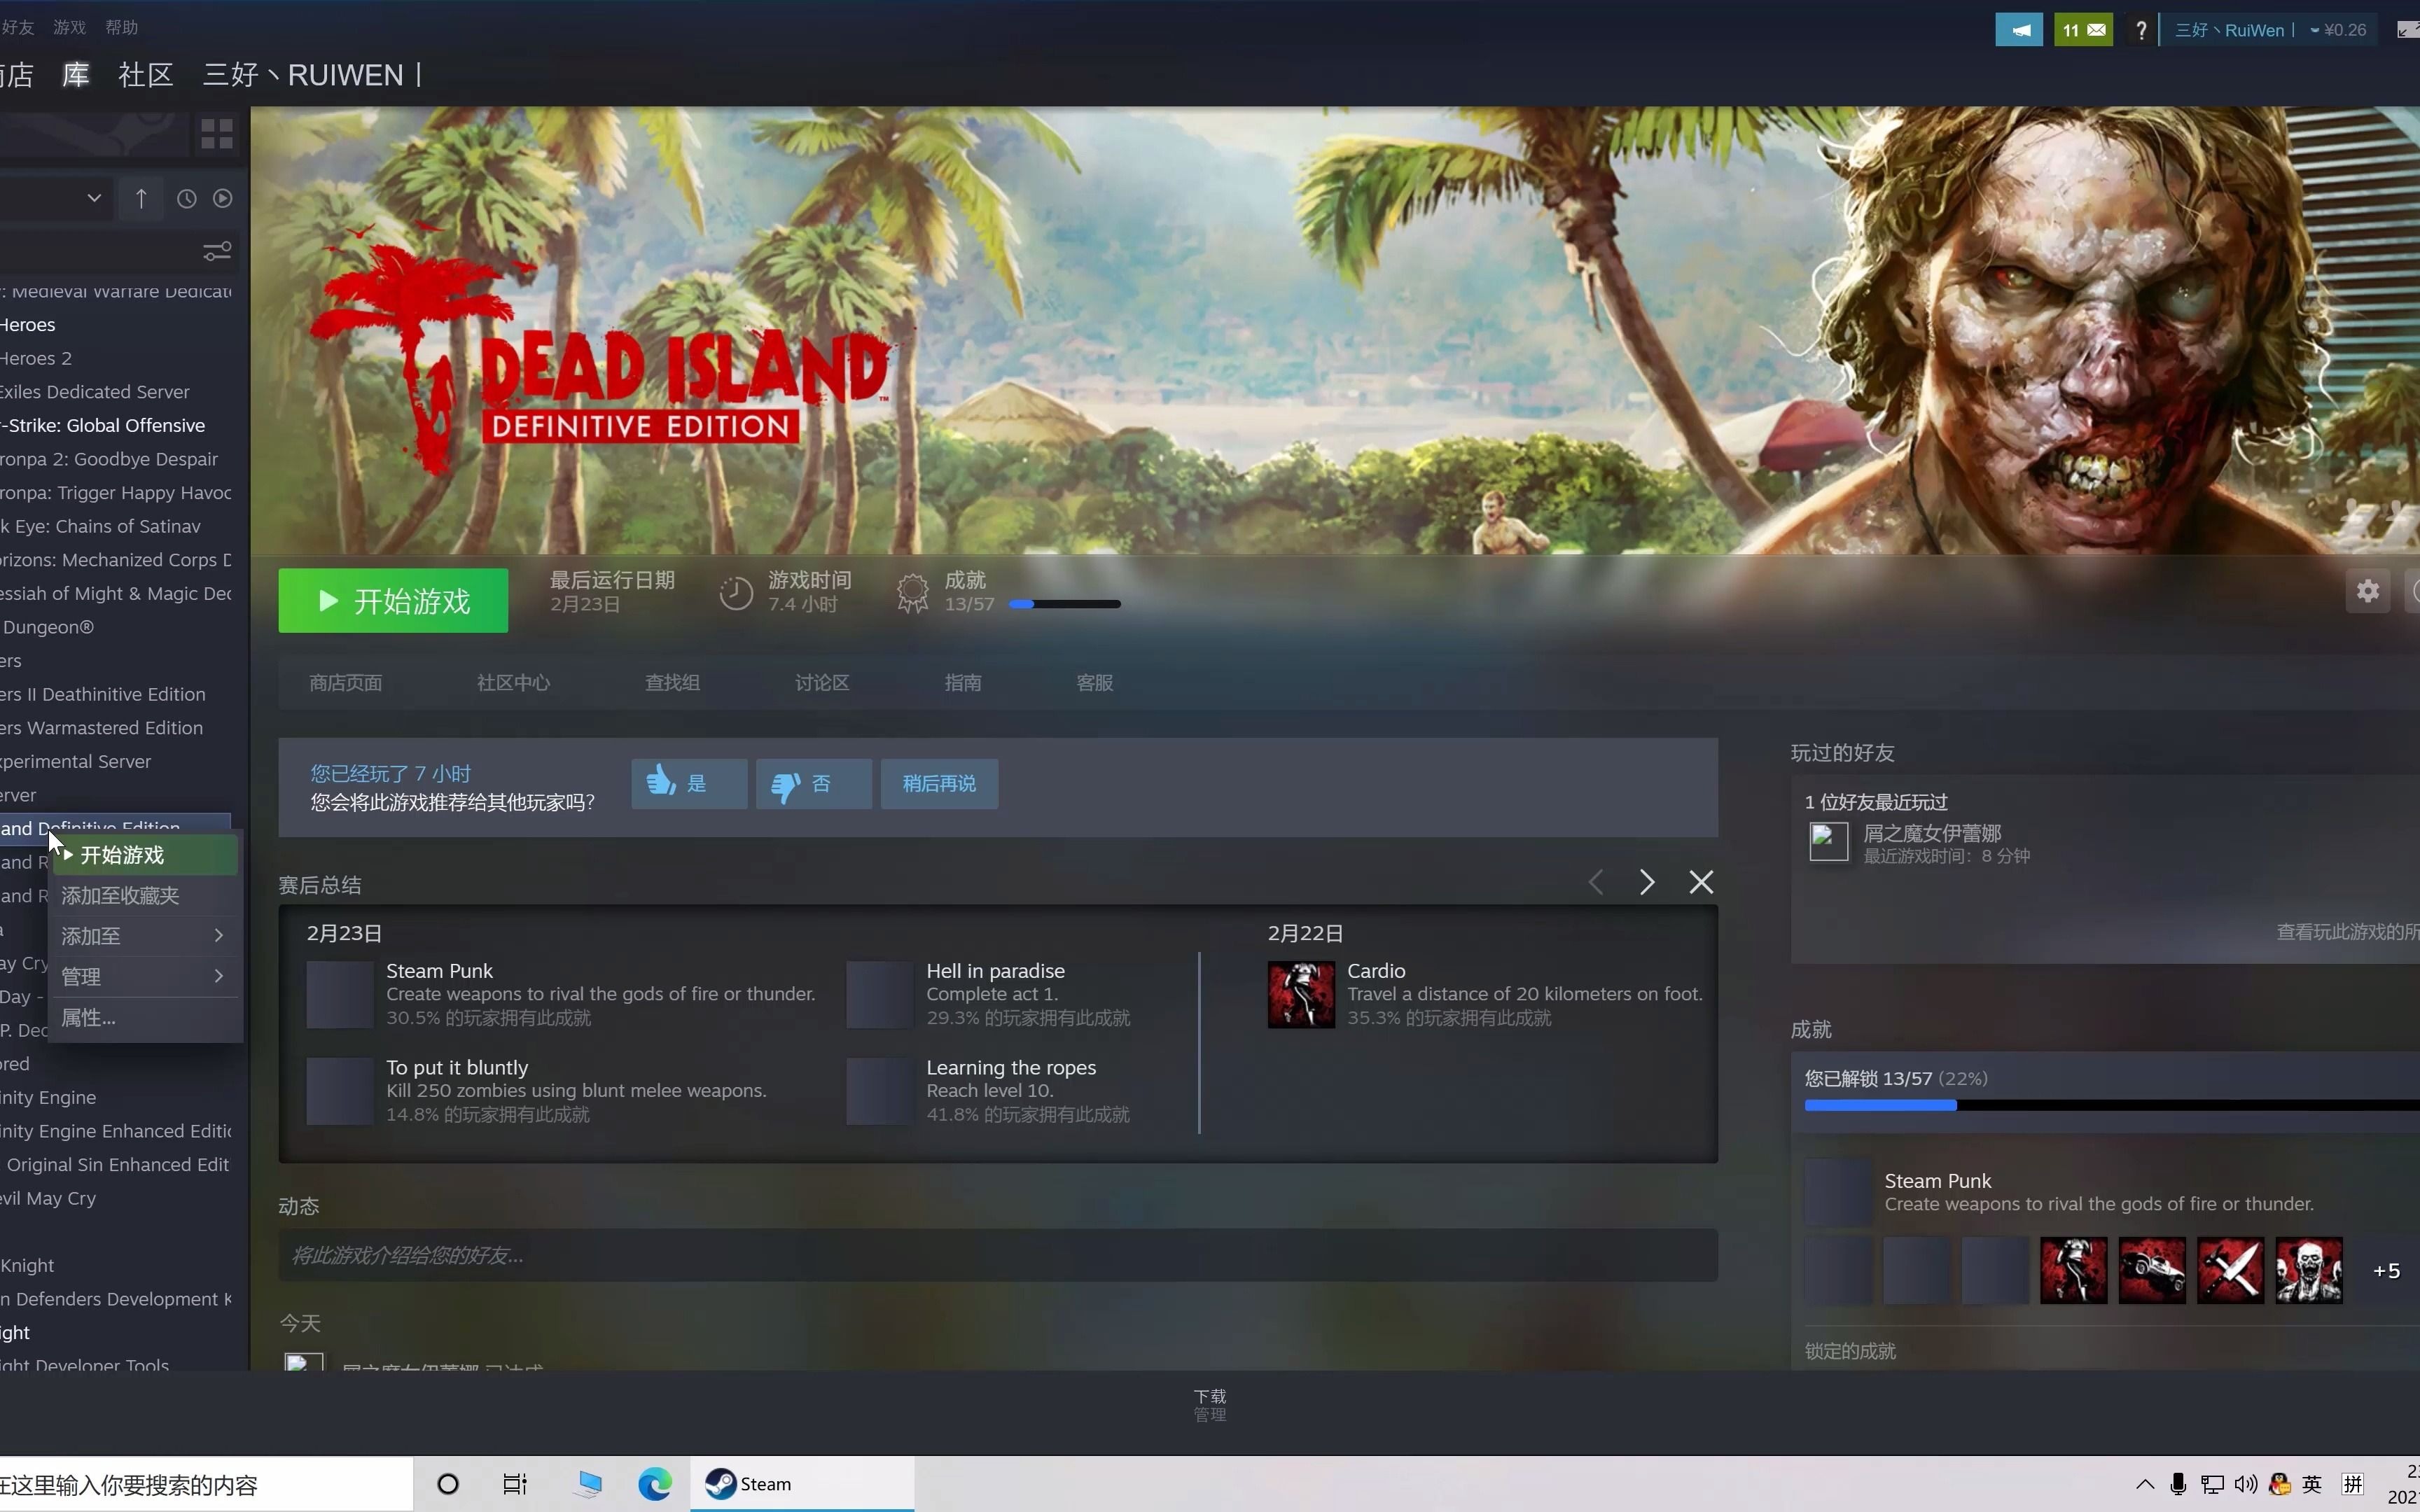This screenshot has width=2420, height=1512.
Task: Recommend the game with 是 button
Action: pyautogui.click(x=689, y=784)
